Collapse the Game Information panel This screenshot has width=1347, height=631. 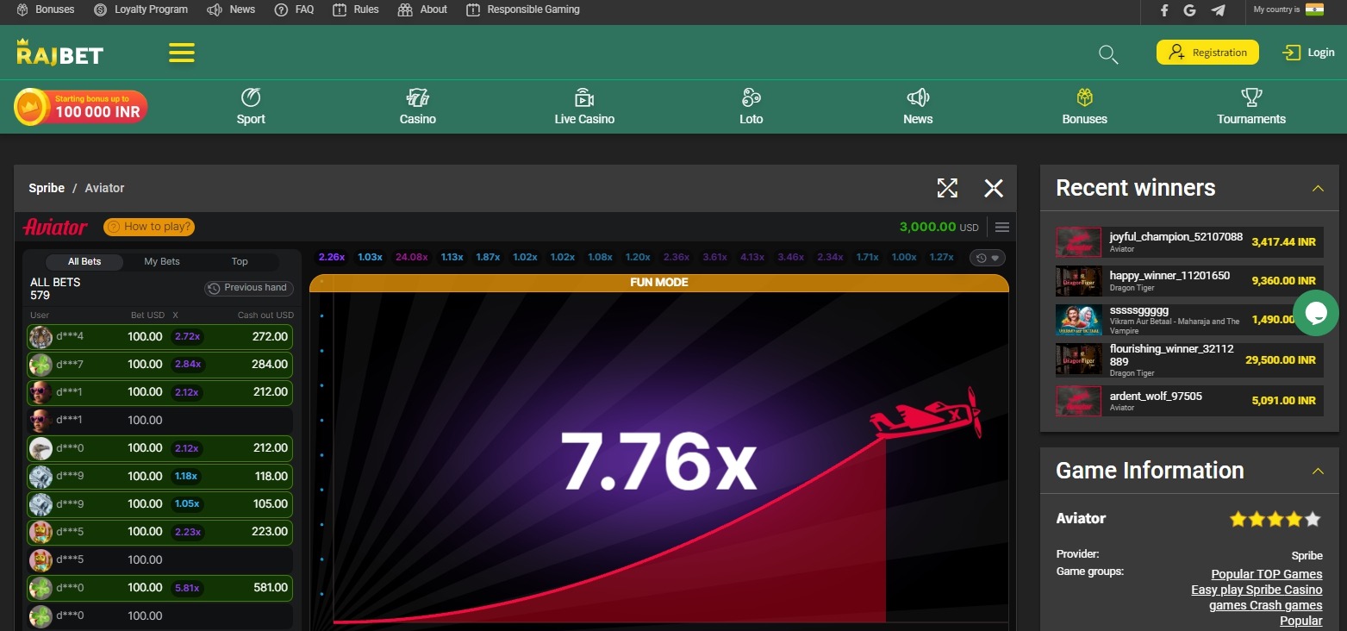point(1318,471)
